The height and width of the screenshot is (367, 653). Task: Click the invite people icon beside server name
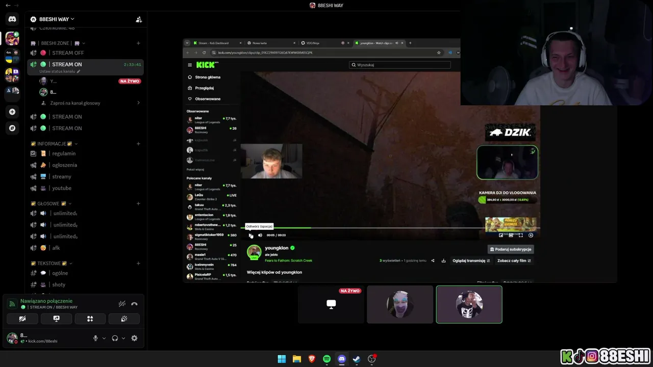(138, 19)
